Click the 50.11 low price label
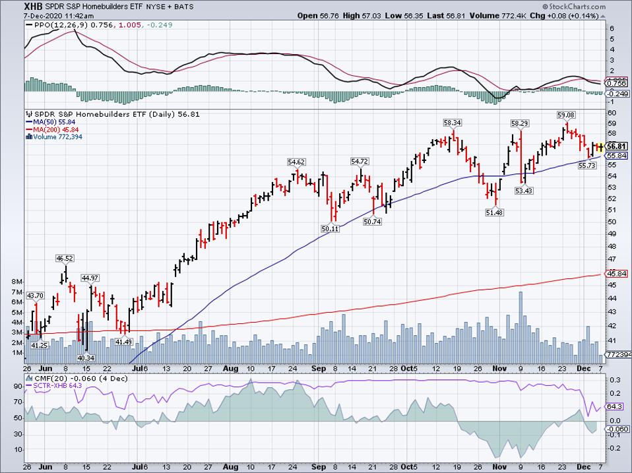This screenshot has height=473, width=632. pos(330,228)
